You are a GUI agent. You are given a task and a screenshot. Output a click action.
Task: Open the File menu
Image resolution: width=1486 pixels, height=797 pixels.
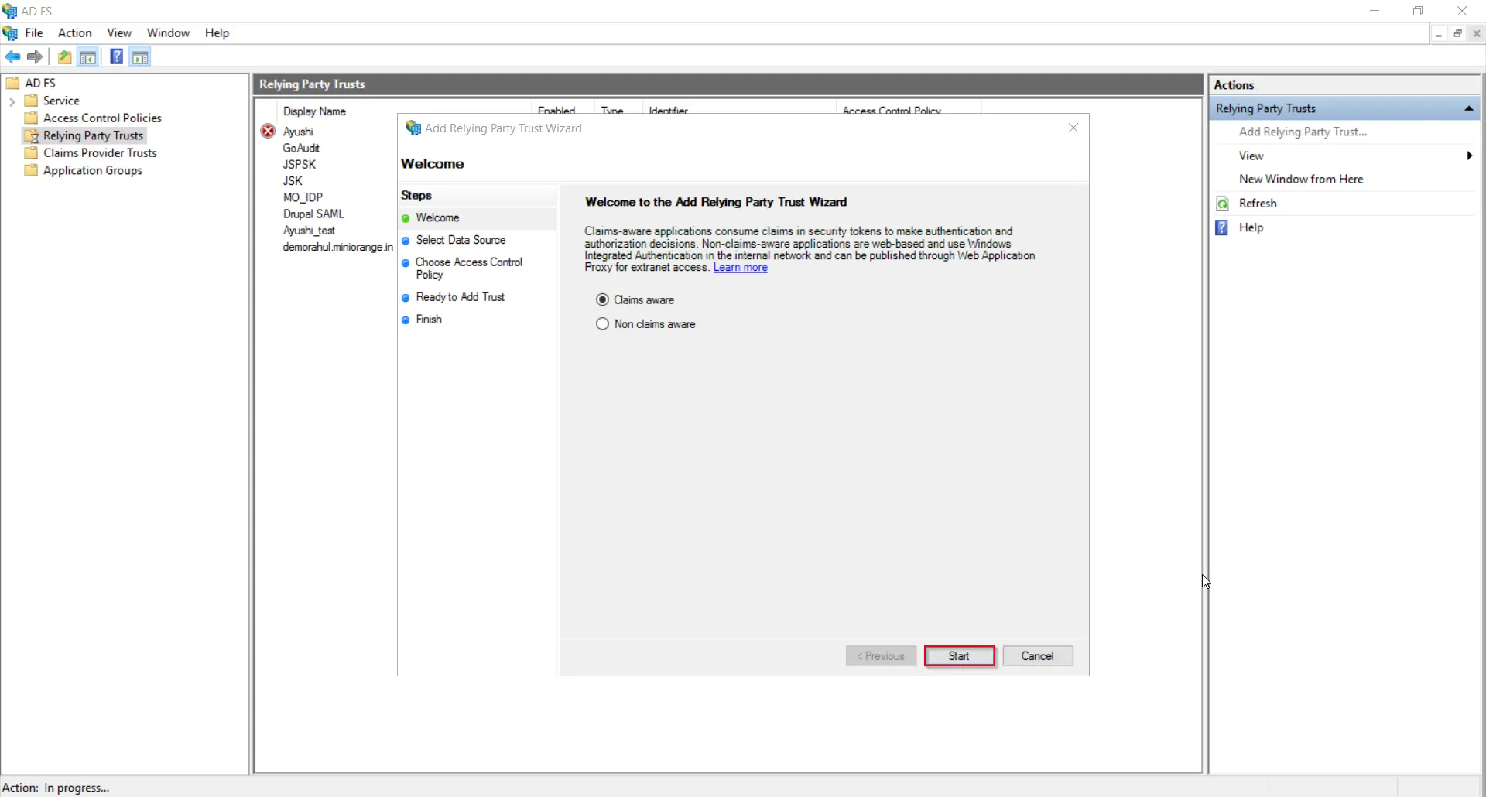click(x=34, y=32)
